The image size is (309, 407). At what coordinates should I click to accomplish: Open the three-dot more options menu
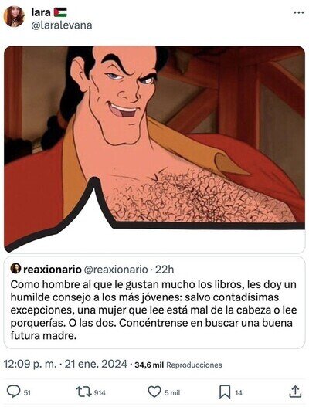coord(298,12)
